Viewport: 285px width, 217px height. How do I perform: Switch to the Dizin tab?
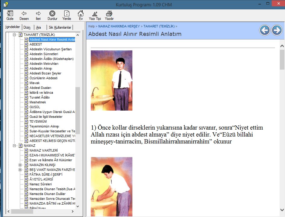27,27
